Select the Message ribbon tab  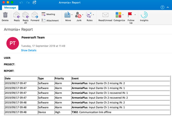tap(10, 7)
